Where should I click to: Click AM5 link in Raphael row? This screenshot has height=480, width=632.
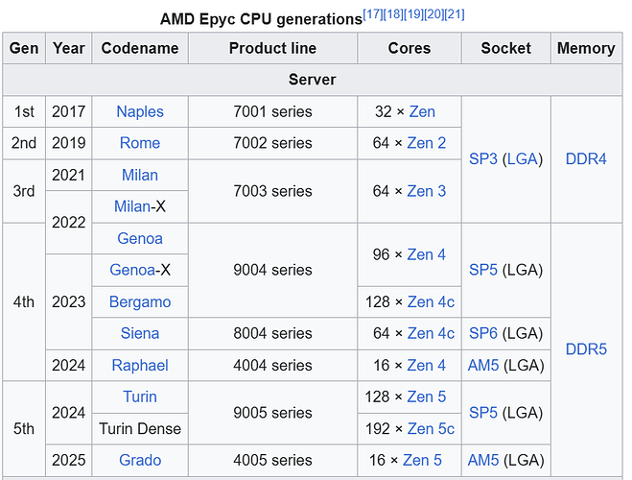(483, 366)
